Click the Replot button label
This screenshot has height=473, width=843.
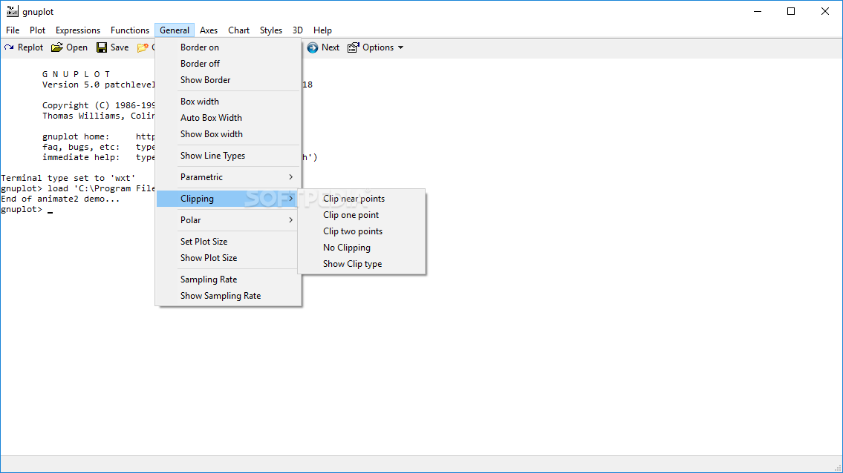30,47
